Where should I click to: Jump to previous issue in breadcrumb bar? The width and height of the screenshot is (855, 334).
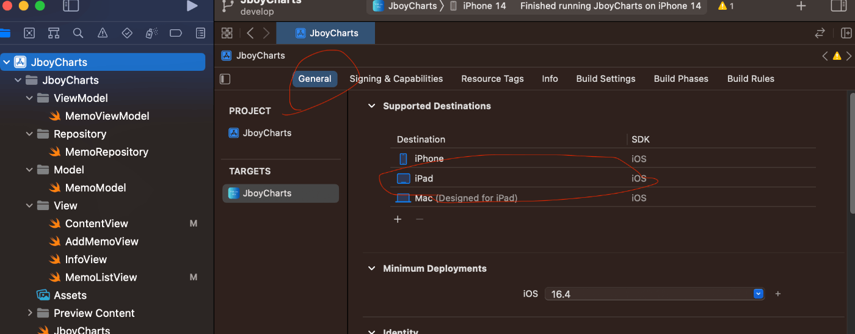825,56
